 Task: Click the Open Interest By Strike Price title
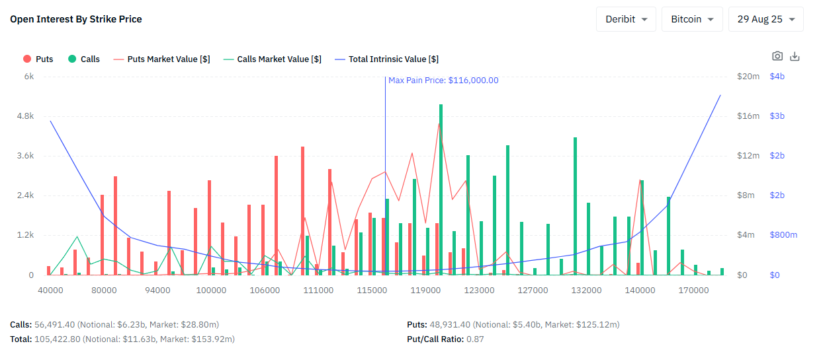point(76,19)
